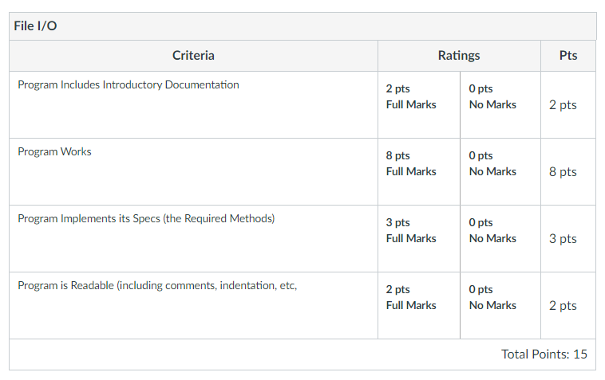Click 'Program Includes Introductory Documentation' criterion
Image resolution: width=605 pixels, height=380 pixels.
[129, 84]
